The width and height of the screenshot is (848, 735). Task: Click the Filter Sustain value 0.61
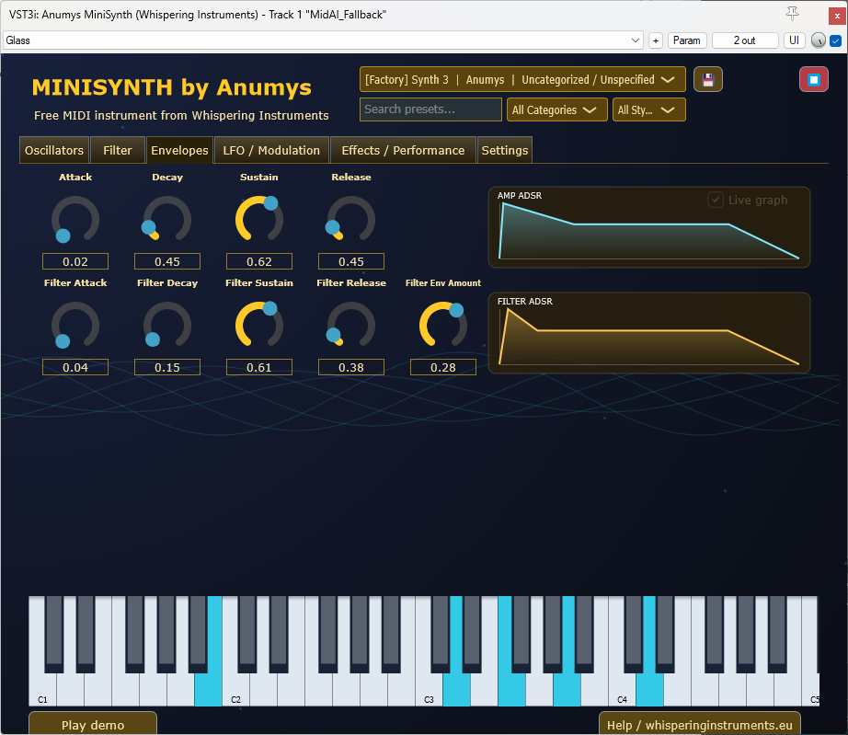point(259,367)
